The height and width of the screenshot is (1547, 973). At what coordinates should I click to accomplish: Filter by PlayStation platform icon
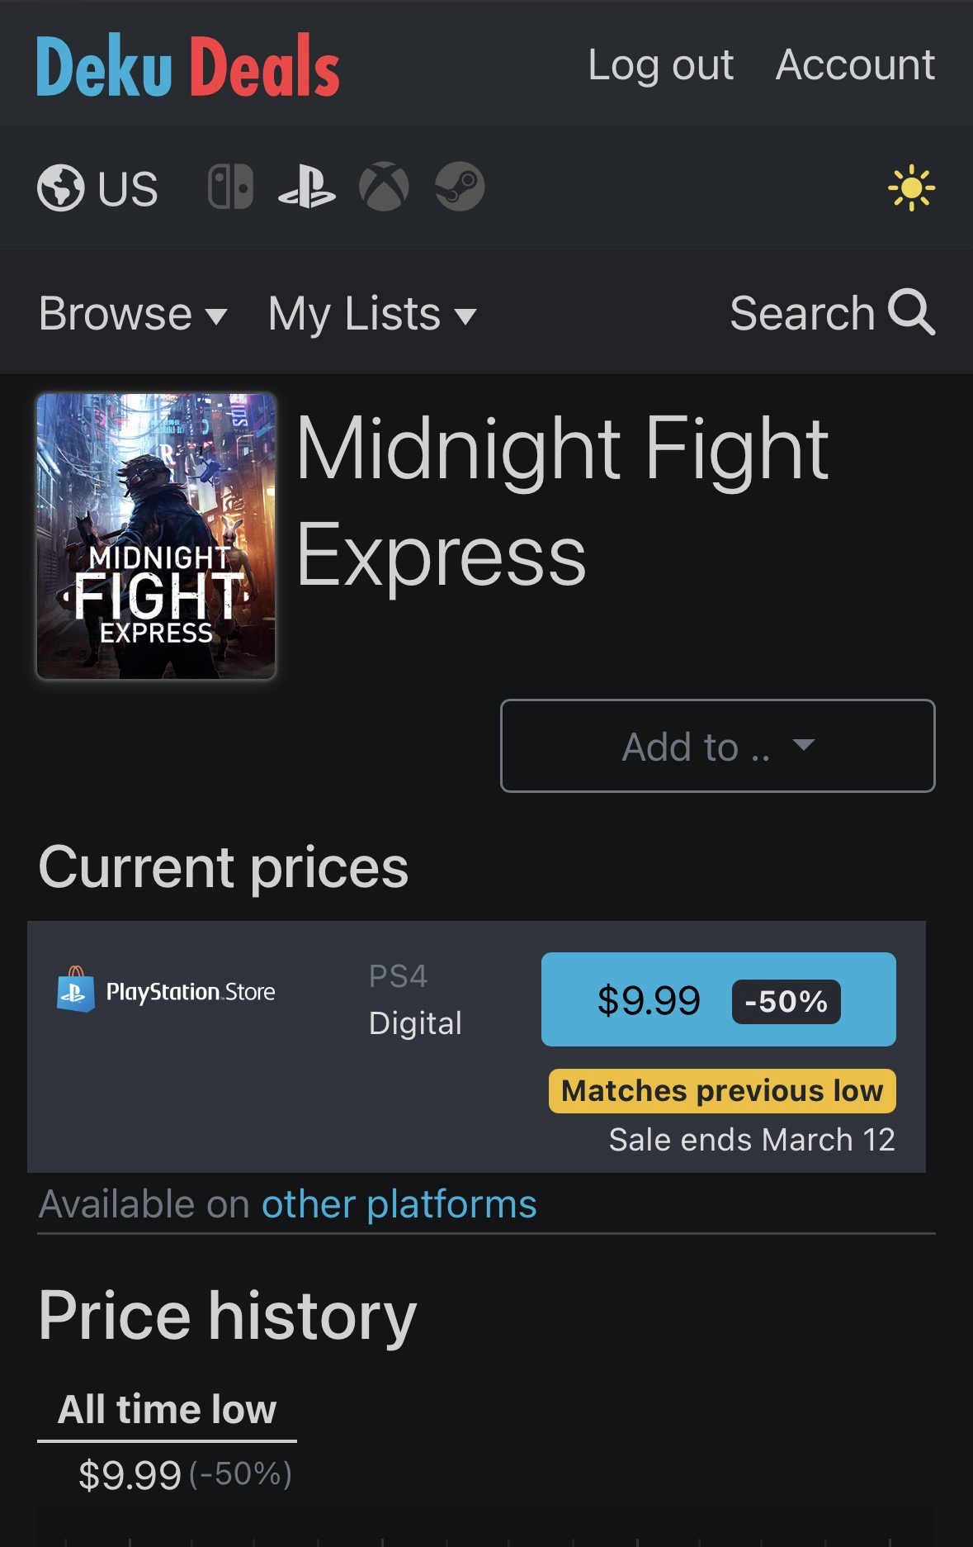[307, 187]
